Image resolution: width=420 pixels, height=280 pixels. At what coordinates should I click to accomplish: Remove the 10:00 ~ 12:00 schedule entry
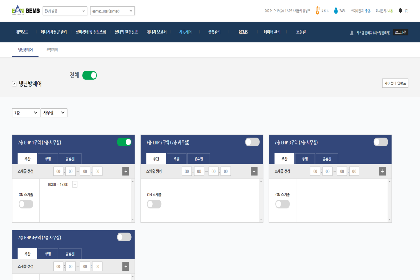(x=75, y=184)
